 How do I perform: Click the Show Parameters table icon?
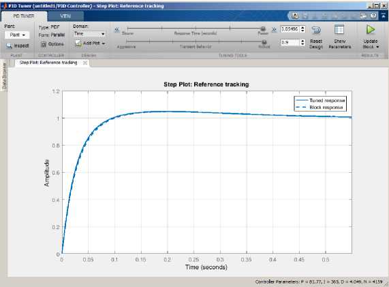[339, 30]
